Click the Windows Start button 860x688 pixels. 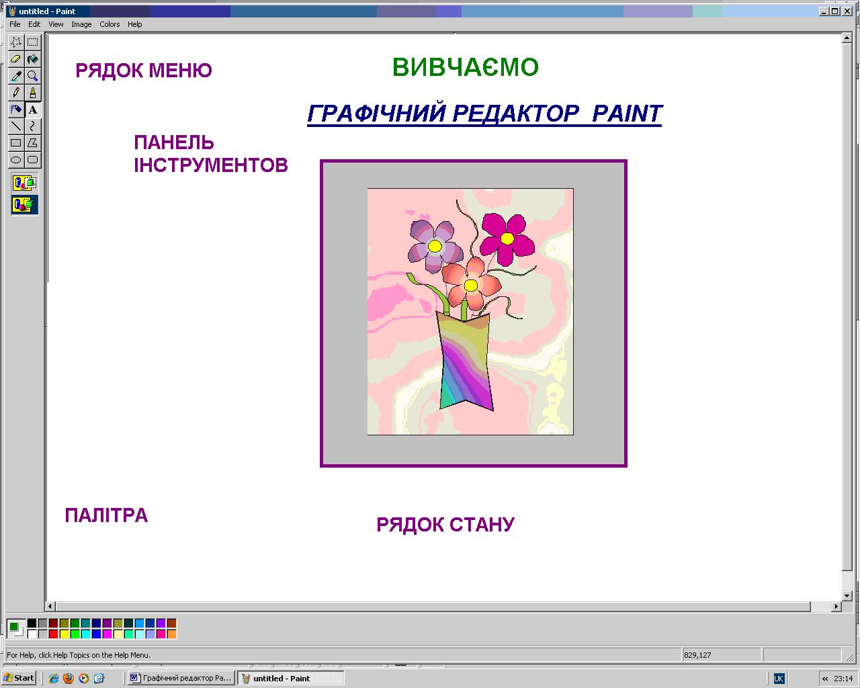click(19, 678)
